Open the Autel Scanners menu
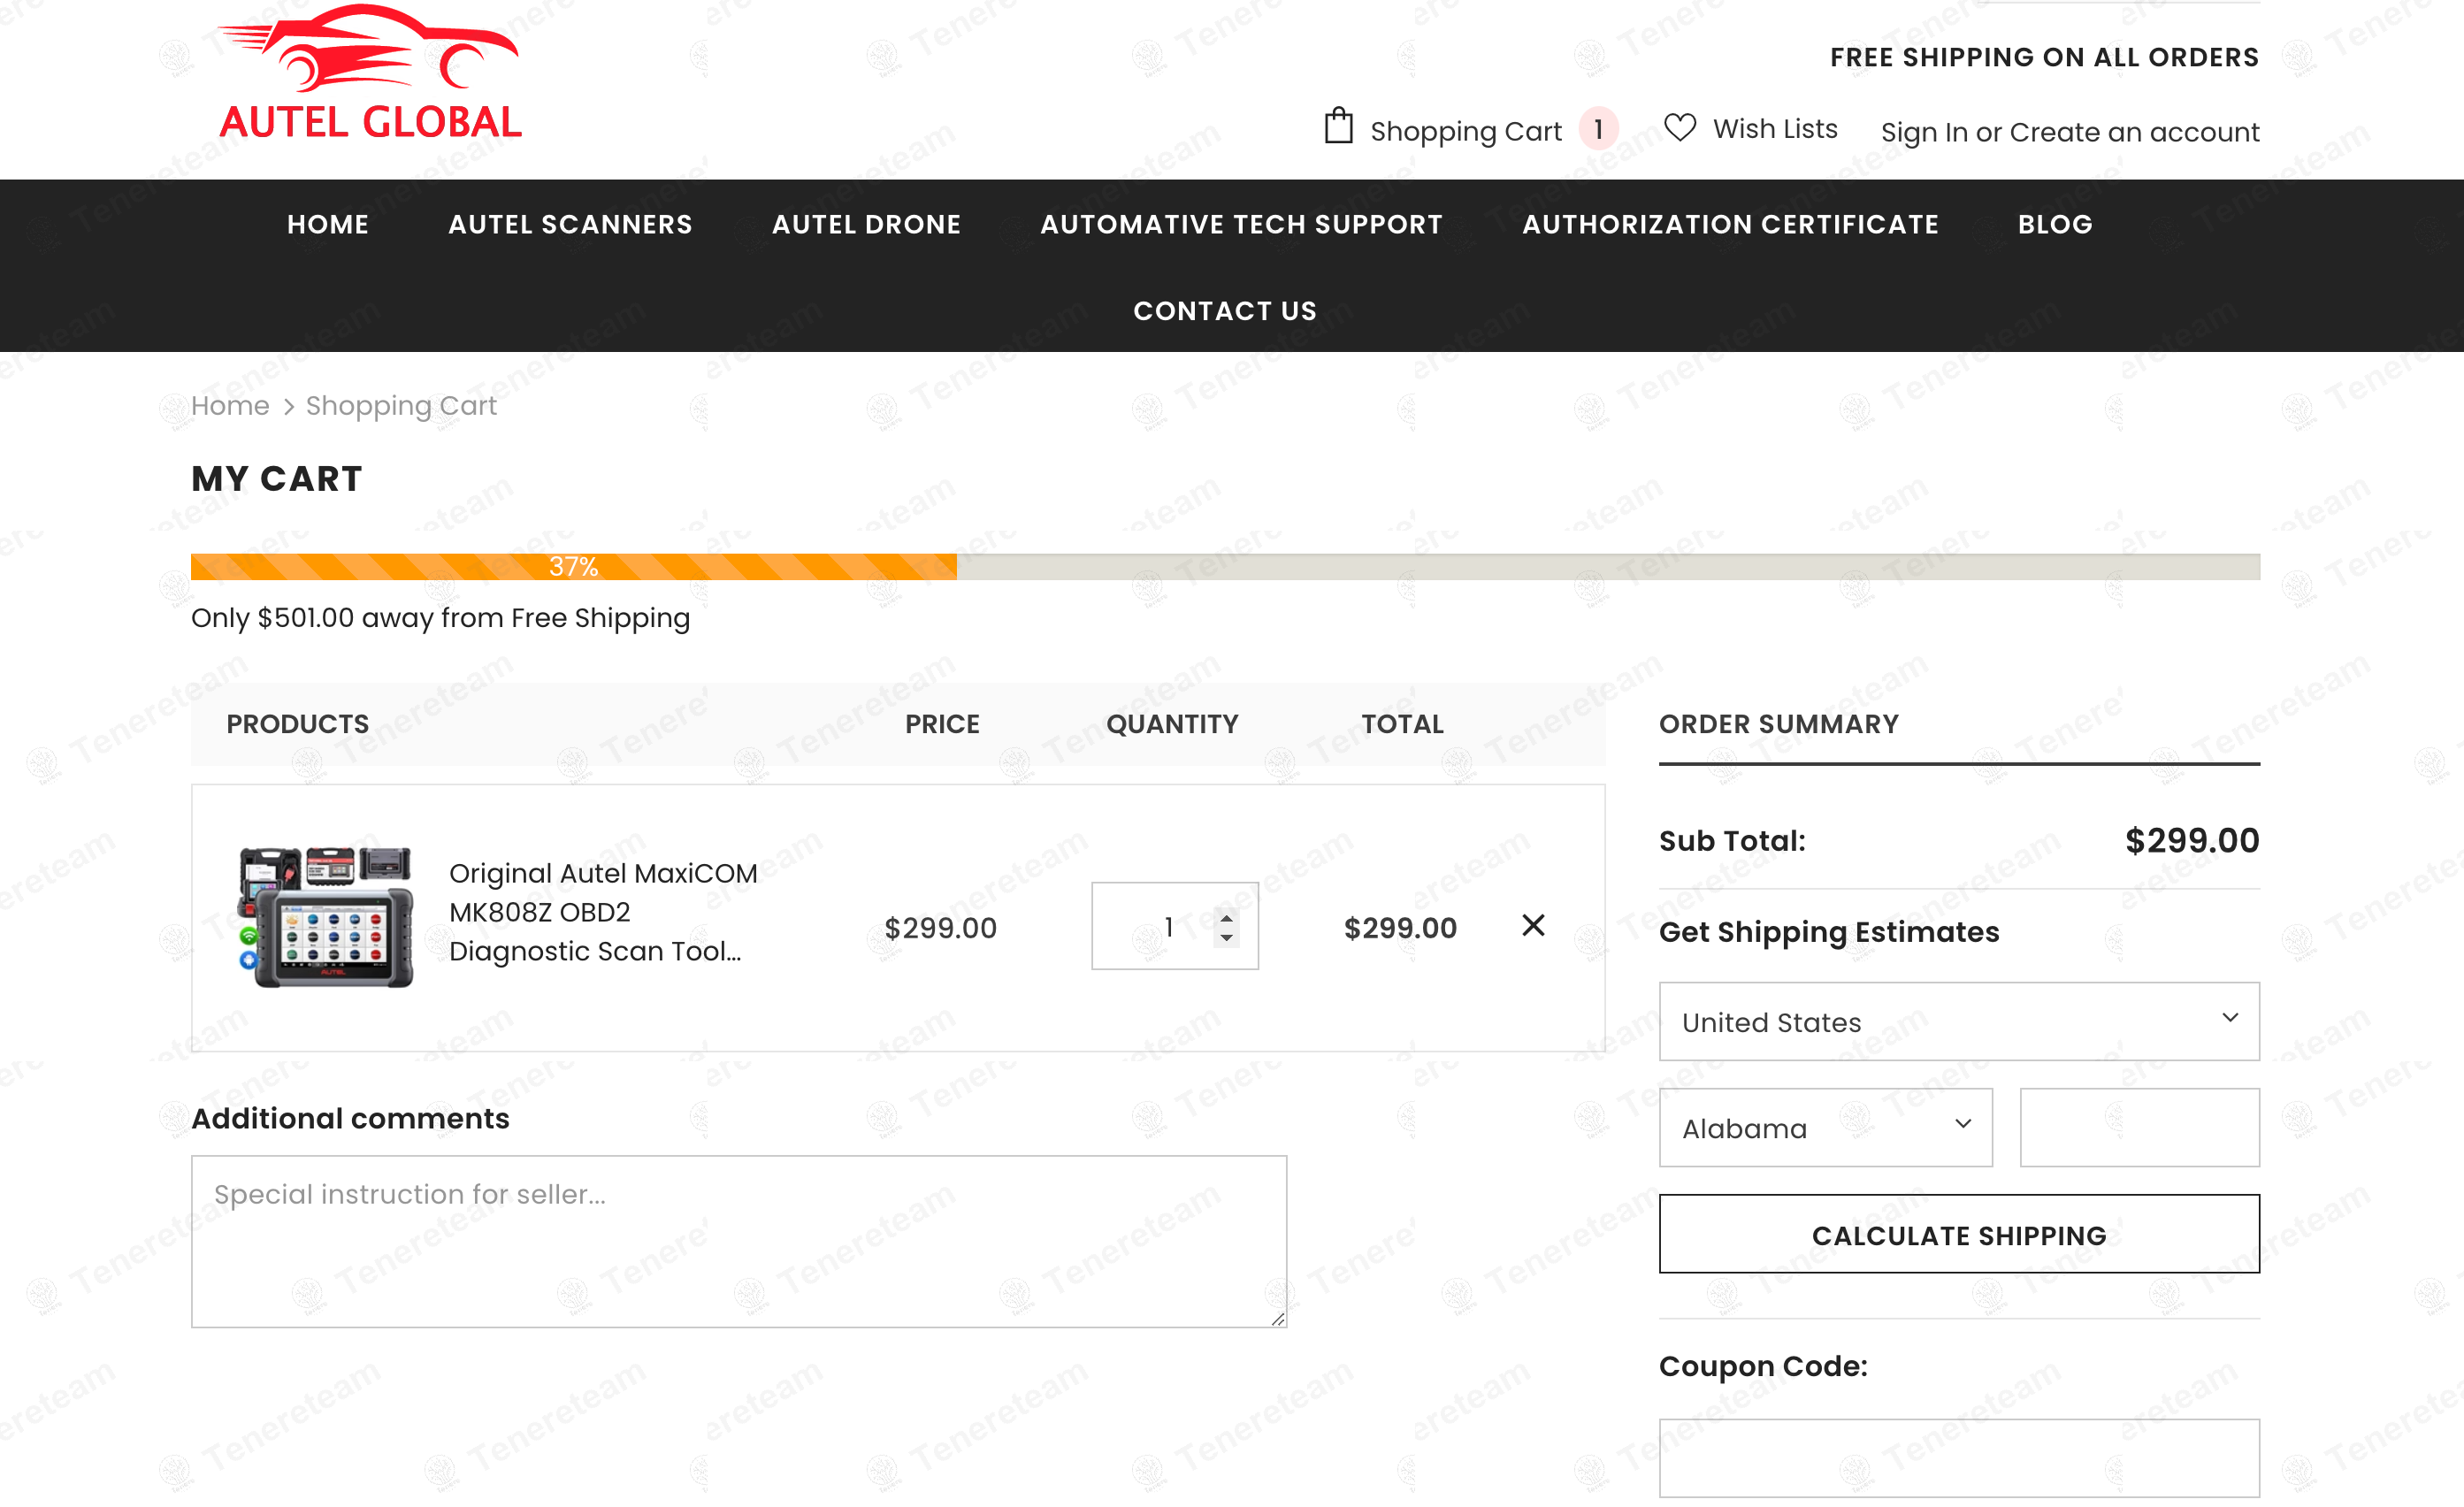 click(x=570, y=224)
